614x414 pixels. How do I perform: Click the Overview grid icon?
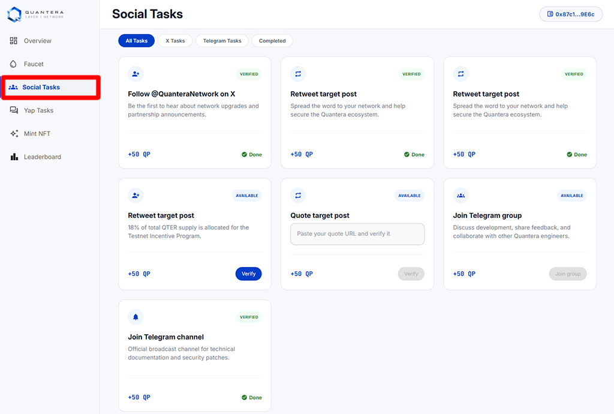coord(14,41)
